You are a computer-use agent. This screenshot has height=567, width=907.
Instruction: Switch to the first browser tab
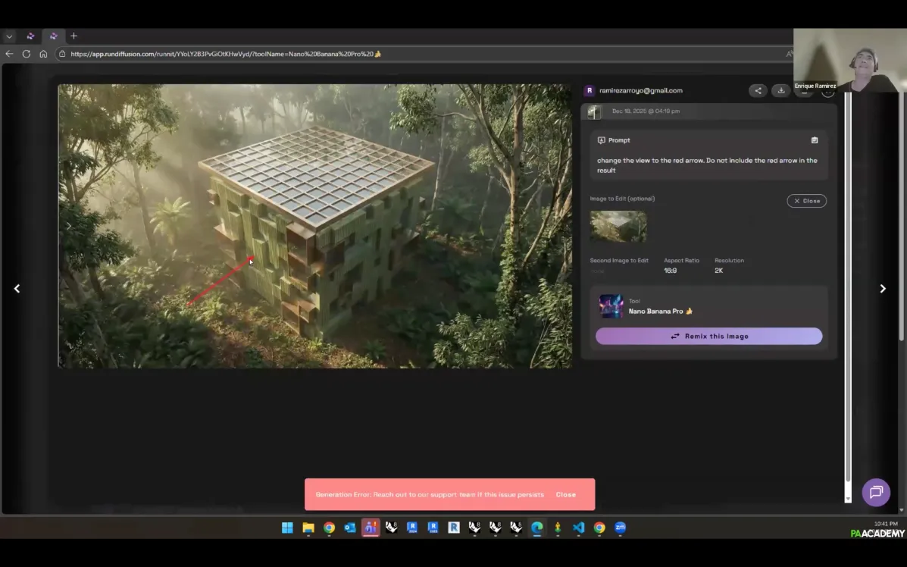pyautogui.click(x=30, y=36)
